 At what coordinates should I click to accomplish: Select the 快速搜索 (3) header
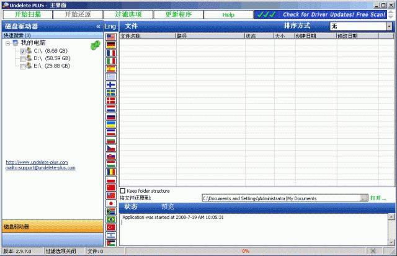pyautogui.click(x=53, y=35)
